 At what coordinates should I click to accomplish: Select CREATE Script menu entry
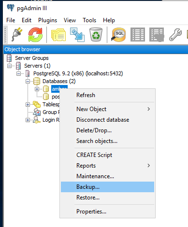107,155
